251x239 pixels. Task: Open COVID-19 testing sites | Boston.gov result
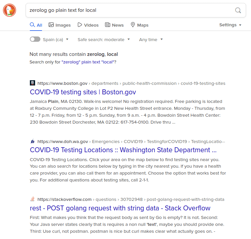tap(83, 92)
